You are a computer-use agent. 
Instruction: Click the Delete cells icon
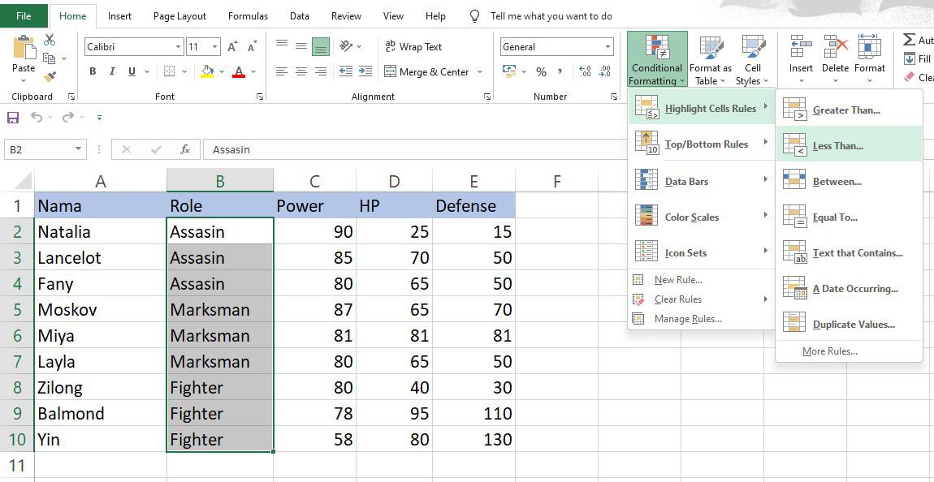point(835,46)
